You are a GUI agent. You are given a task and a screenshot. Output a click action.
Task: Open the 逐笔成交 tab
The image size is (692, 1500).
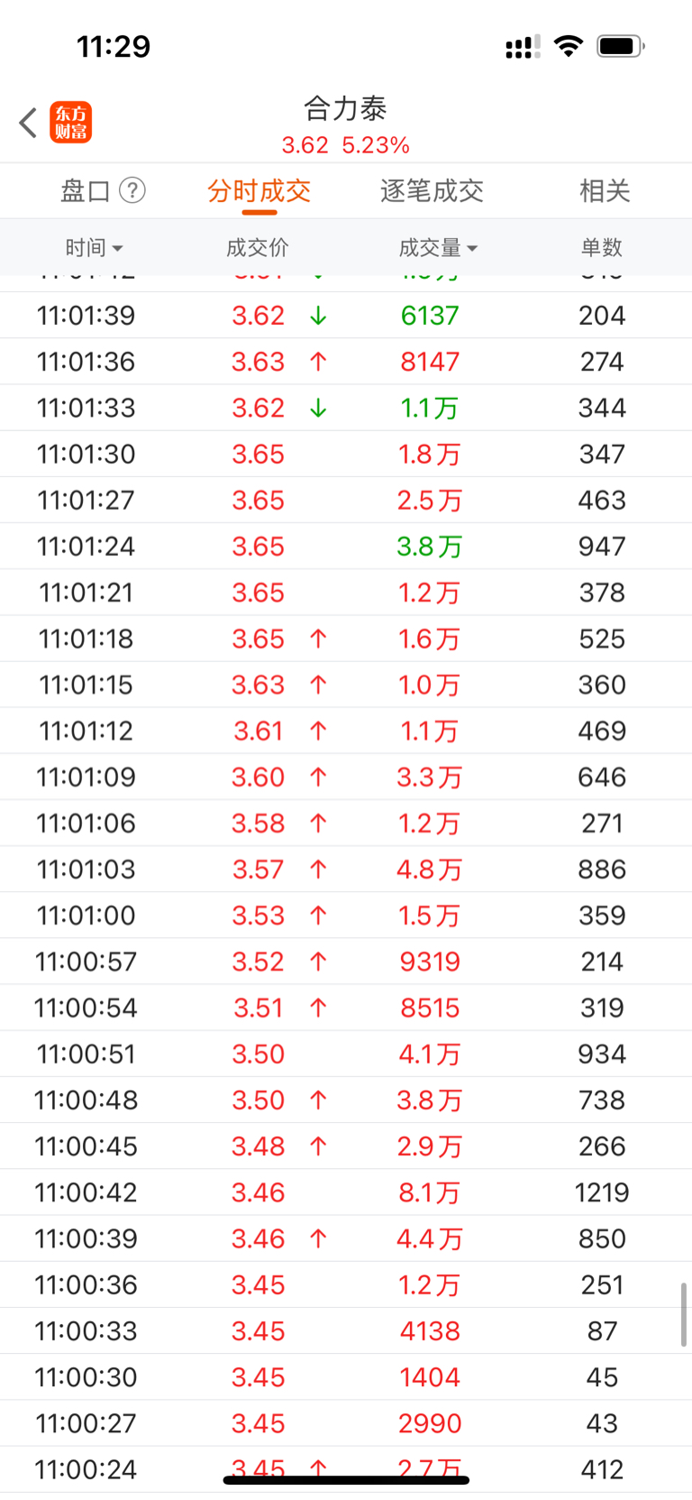(432, 190)
